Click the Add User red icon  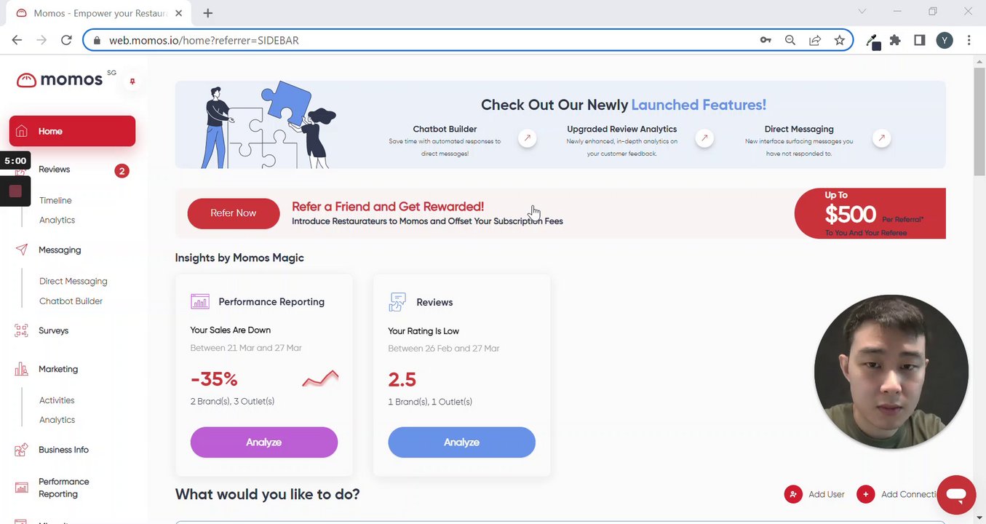click(792, 494)
